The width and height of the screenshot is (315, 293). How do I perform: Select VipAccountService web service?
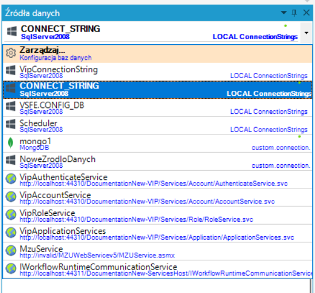pos(157,198)
